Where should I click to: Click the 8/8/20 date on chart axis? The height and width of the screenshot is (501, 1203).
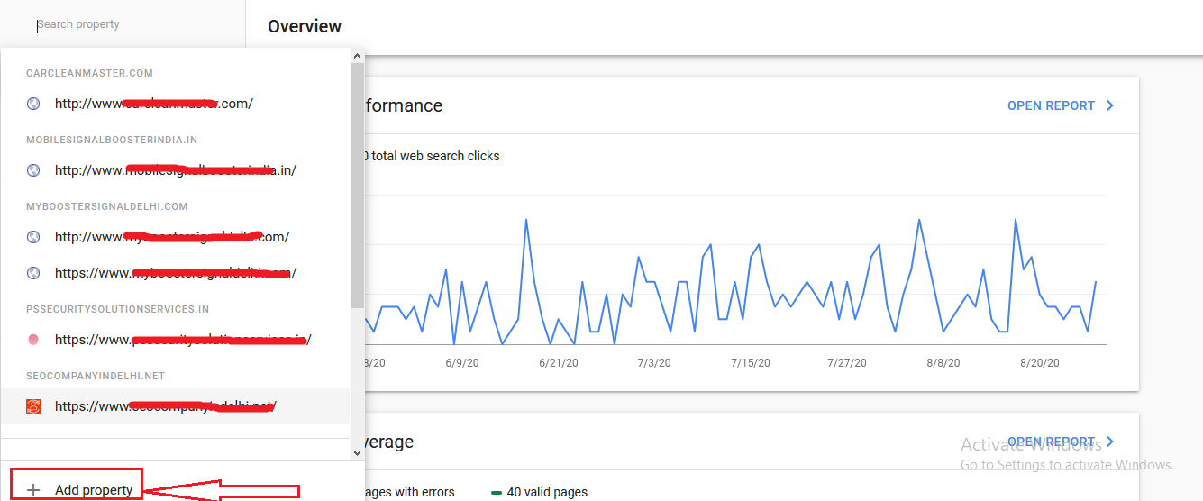[x=943, y=362]
